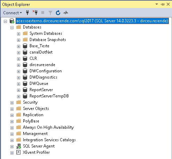Image resolution: width=172 pixels, height=159 pixels.
Task: Click the CLR database cylinder icon
Action: pyautogui.click(x=25, y=58)
